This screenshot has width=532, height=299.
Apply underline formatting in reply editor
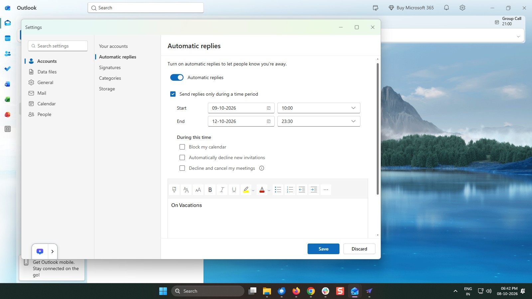234,190
